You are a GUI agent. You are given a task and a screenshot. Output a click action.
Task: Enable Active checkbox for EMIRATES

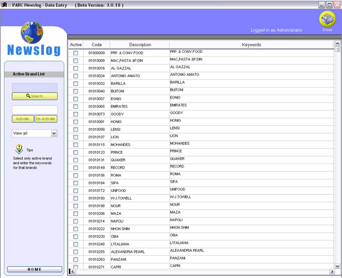(76, 107)
